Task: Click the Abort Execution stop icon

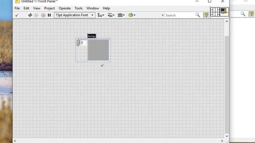Action: [43, 15]
